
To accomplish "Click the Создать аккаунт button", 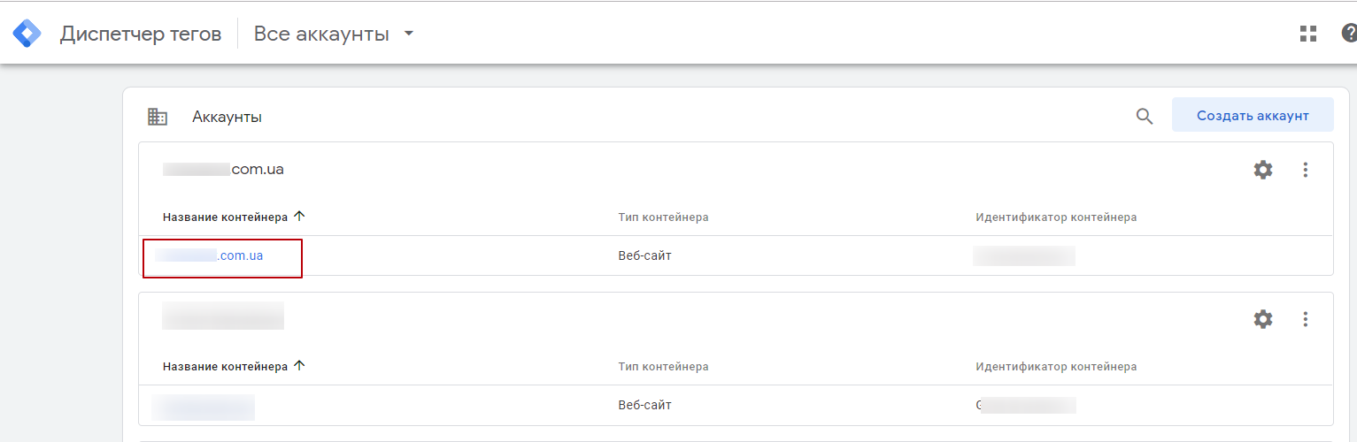I will pyautogui.click(x=1252, y=116).
